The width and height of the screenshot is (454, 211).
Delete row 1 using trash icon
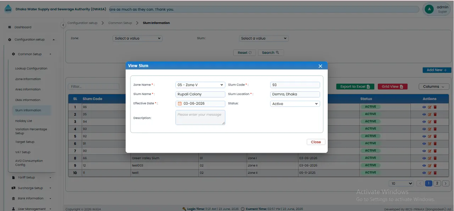435,107
